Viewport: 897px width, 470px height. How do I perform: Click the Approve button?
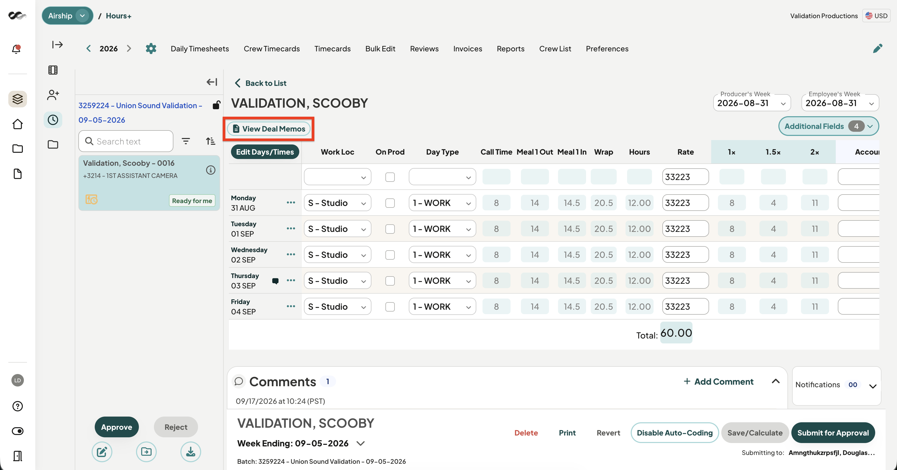[x=117, y=427]
